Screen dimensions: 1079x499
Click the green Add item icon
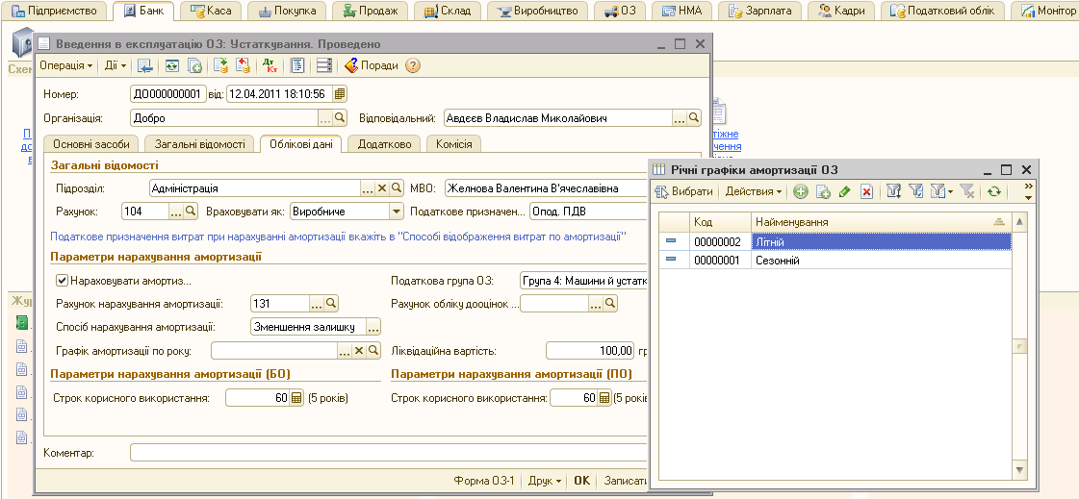(x=801, y=192)
